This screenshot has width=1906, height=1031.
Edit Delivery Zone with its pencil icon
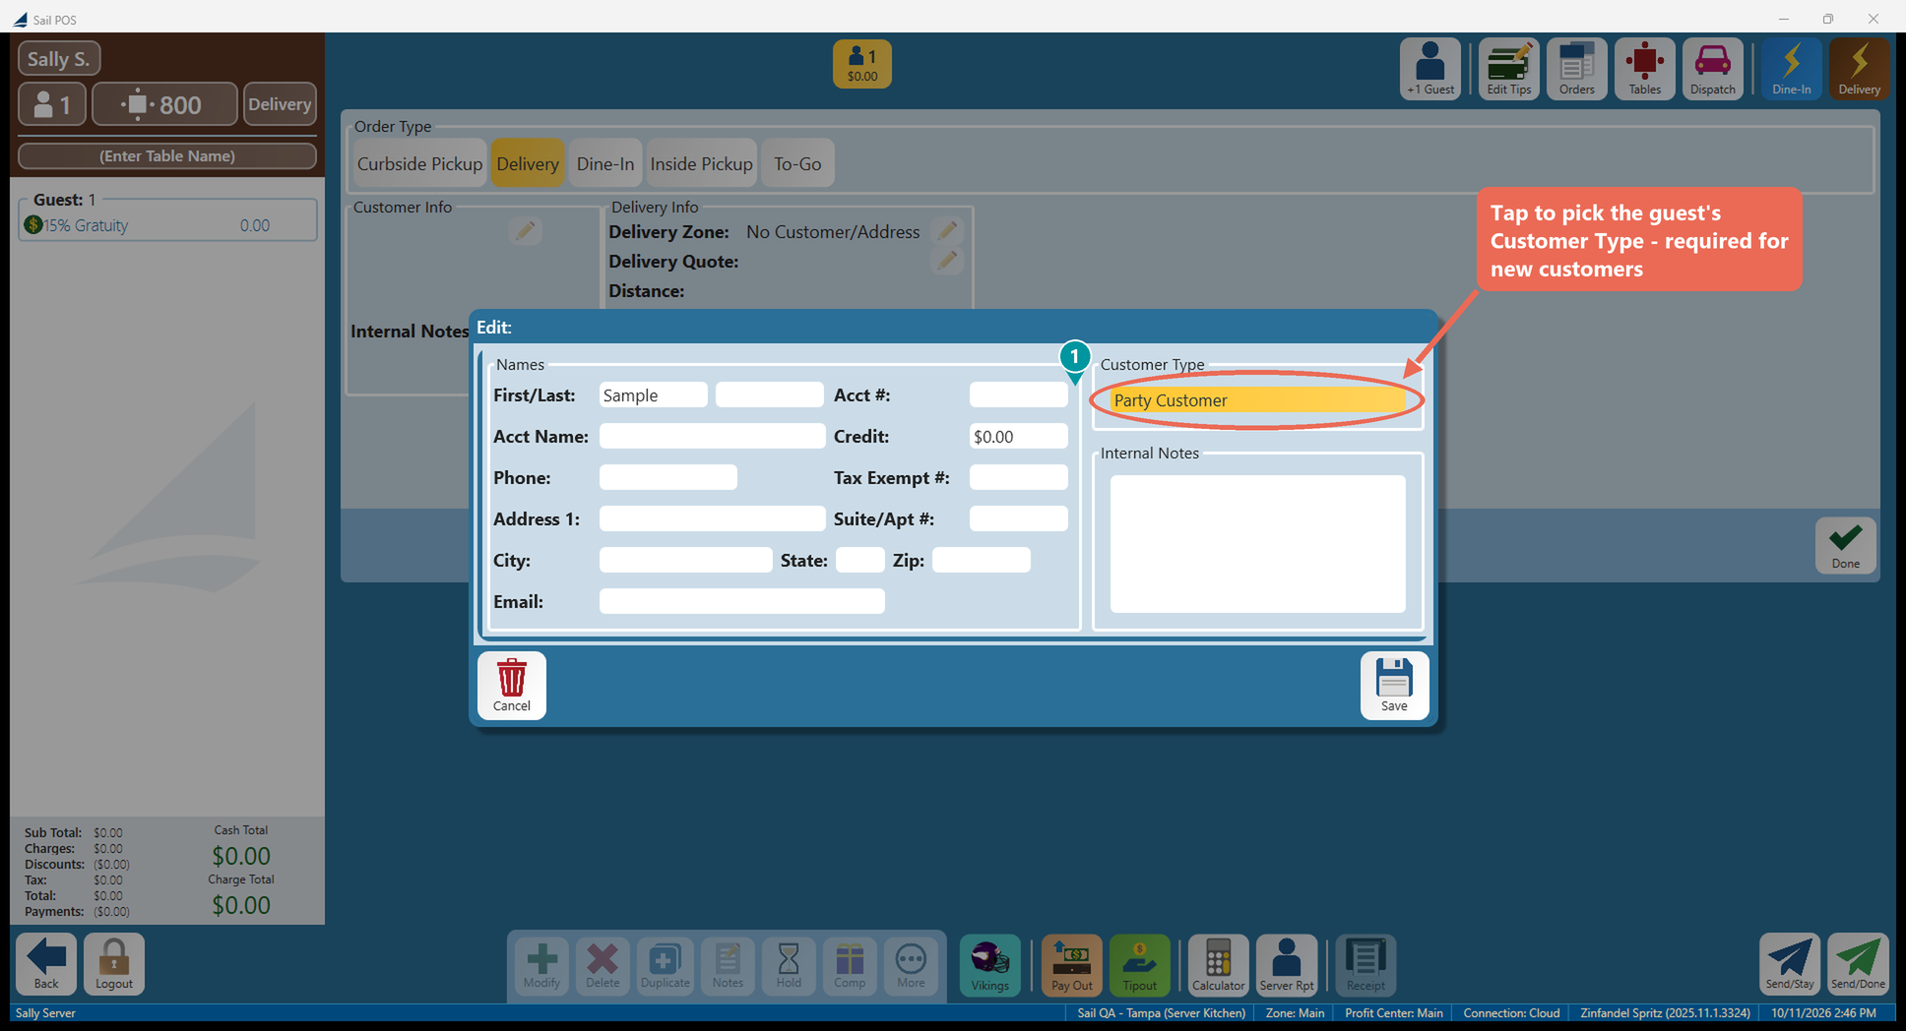(x=947, y=230)
